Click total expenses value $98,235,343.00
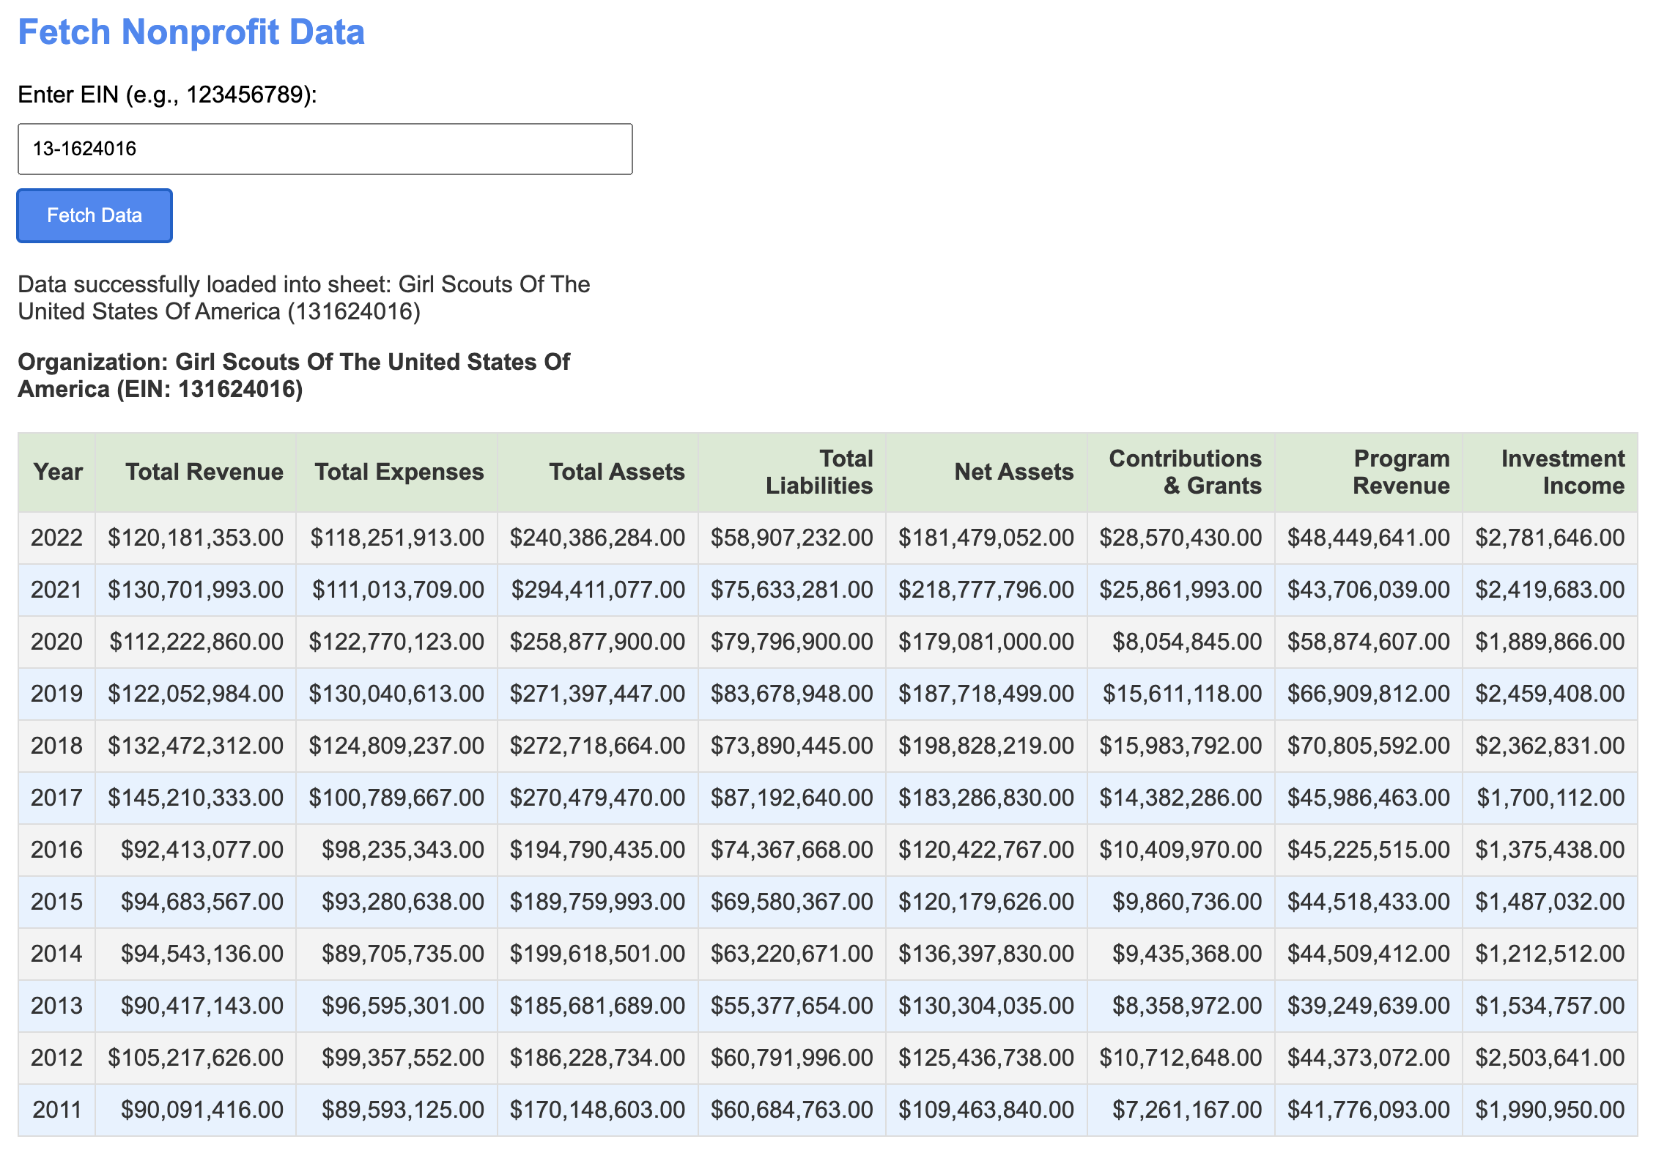1656x1150 pixels. pyautogui.click(x=397, y=850)
